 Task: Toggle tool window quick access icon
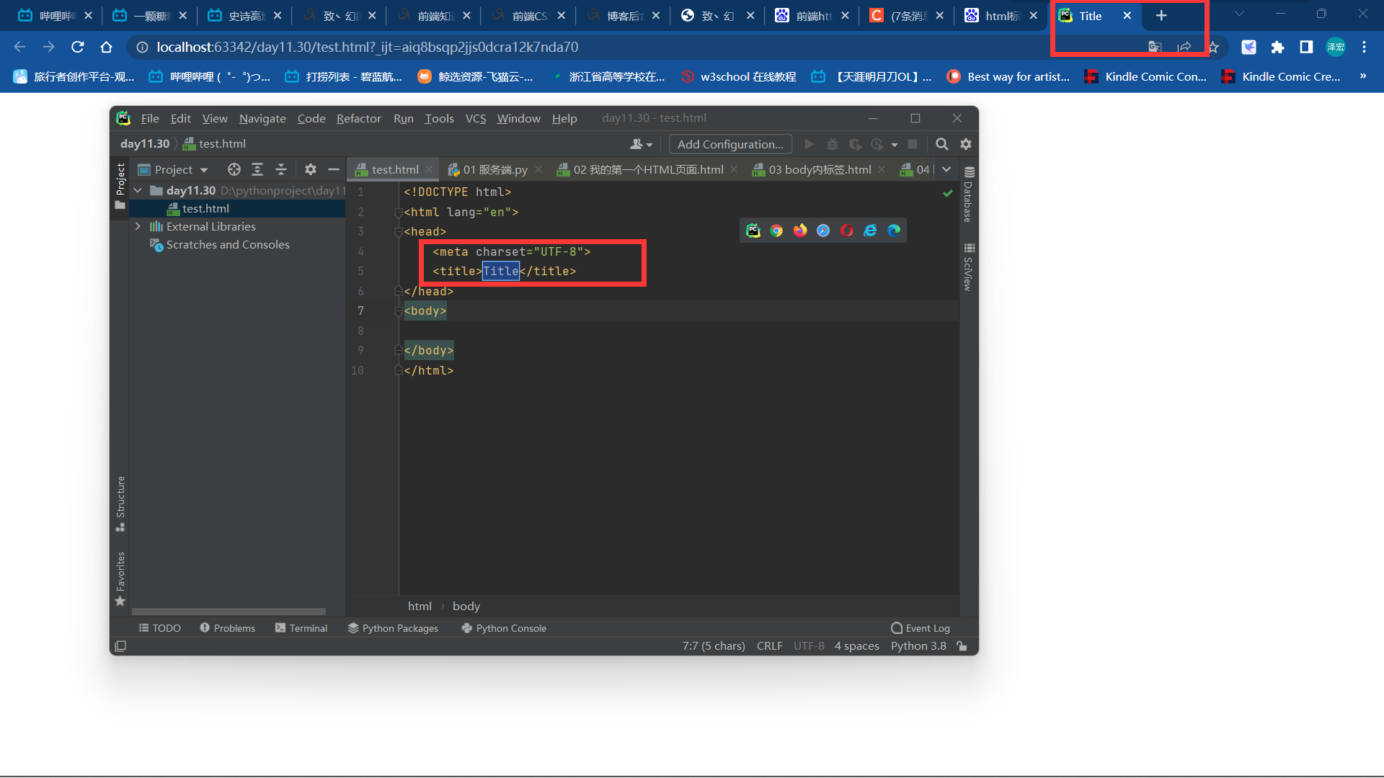pos(120,646)
